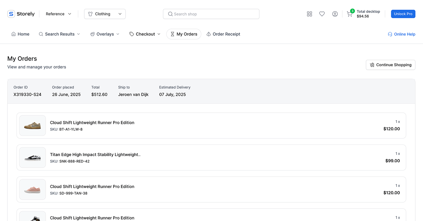423x221 pixels.
Task: Open the user account icon
Action: [335, 14]
